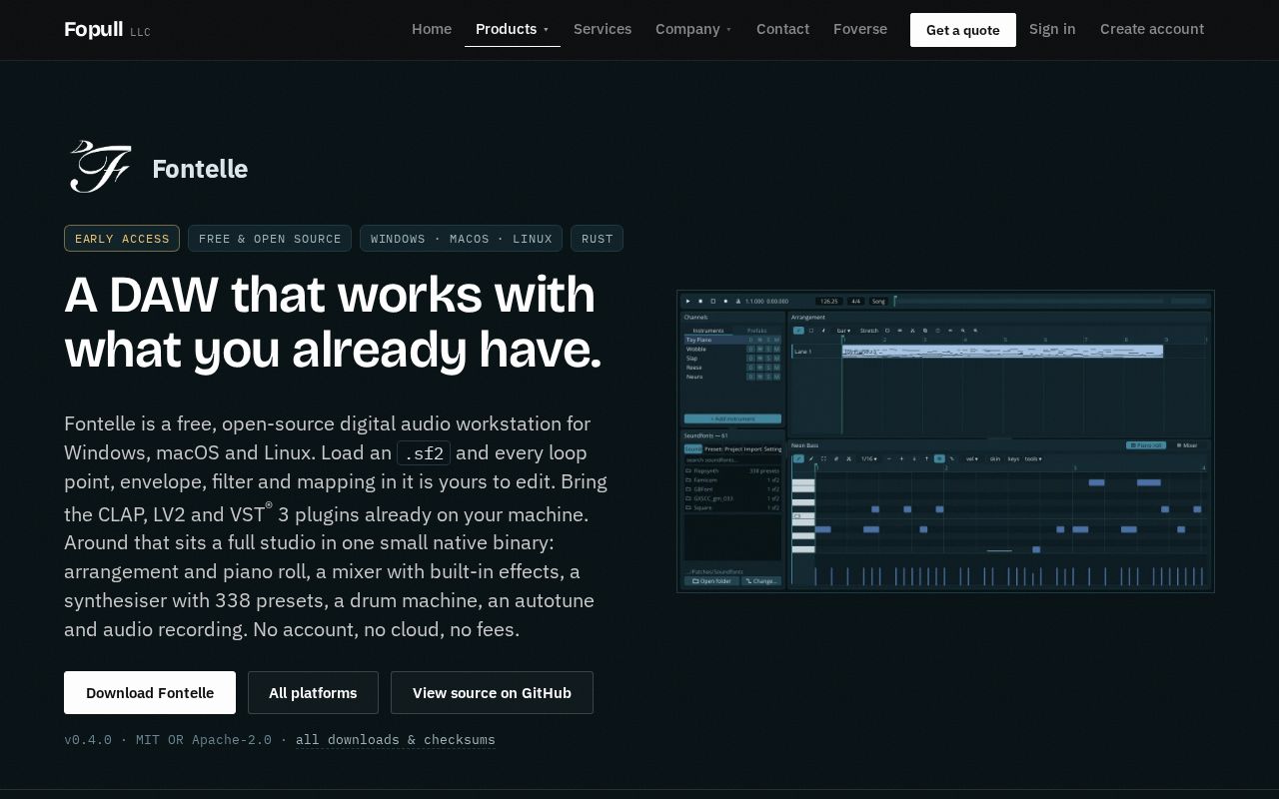Open all downloads & checksums link
Screen dimensions: 1279x799
(396, 740)
